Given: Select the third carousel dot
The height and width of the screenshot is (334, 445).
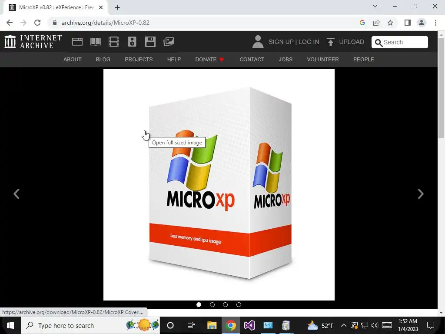Looking at the screenshot, I should tap(226, 304).
